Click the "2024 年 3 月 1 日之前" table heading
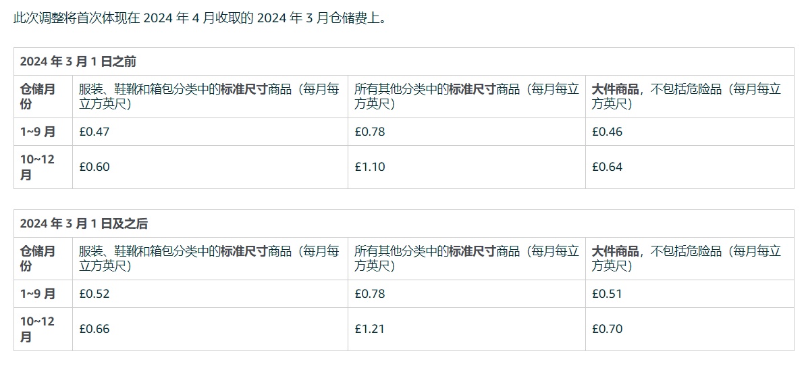806x366 pixels. pos(78,61)
